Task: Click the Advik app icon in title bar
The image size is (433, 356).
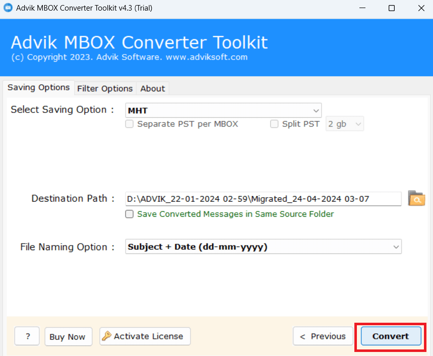Action: [x=8, y=8]
